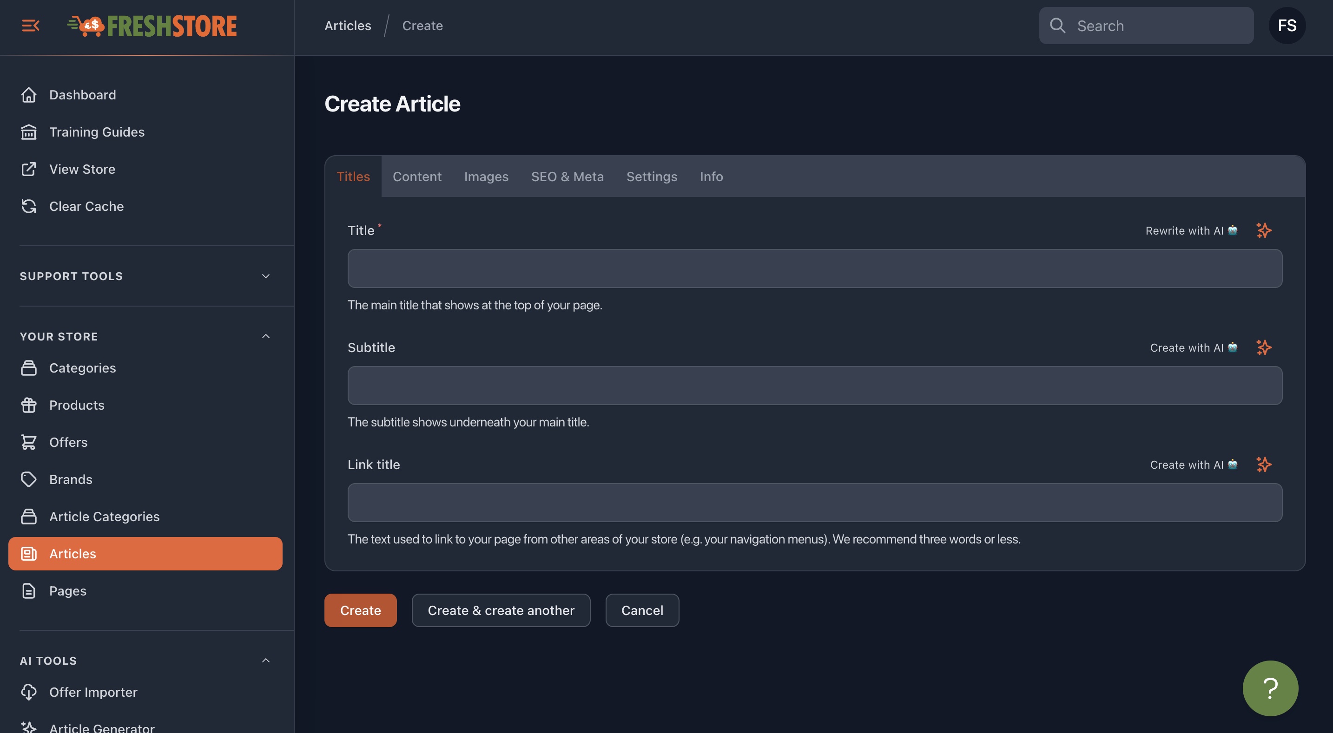Screen dimensions: 1333x733
Task: Click the orange Create button
Action: 360,610
